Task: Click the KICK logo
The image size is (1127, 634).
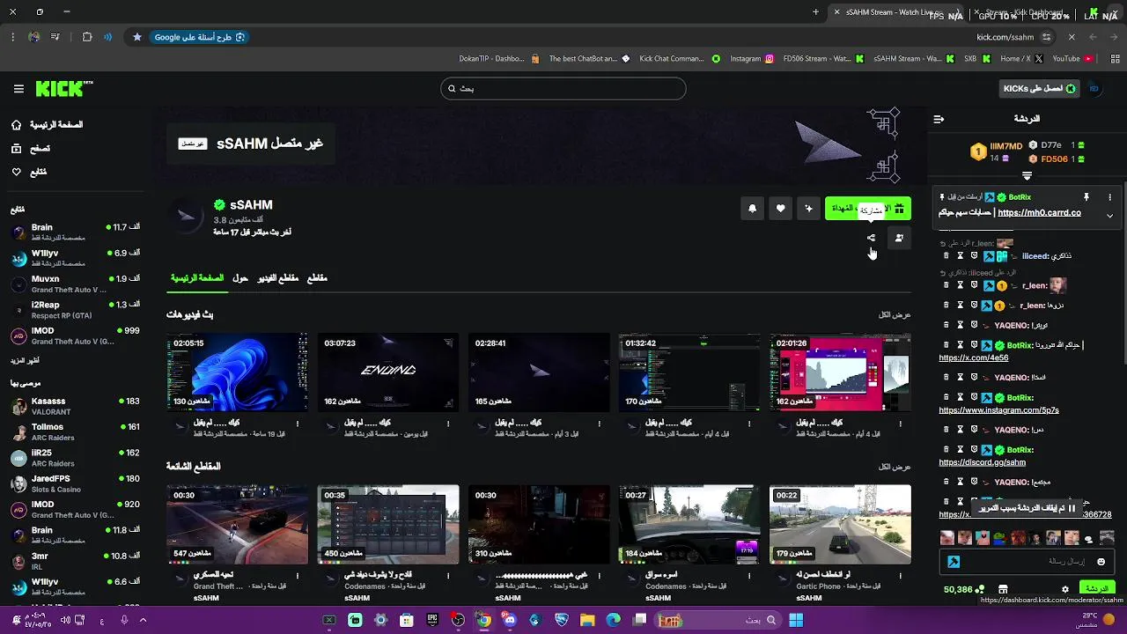Action: point(63,89)
